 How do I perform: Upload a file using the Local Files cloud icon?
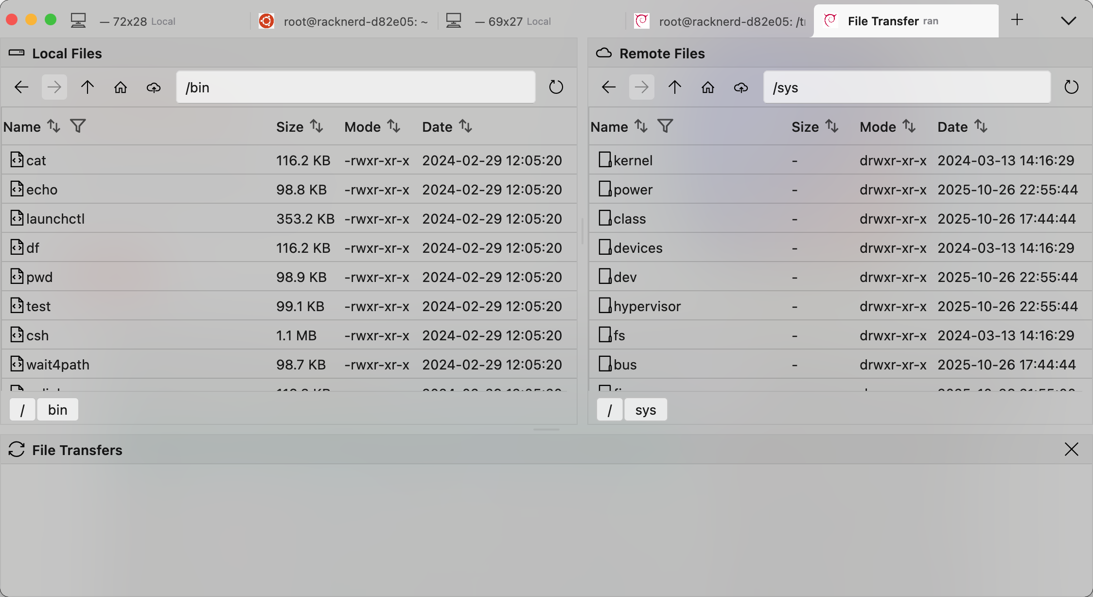[x=153, y=87]
